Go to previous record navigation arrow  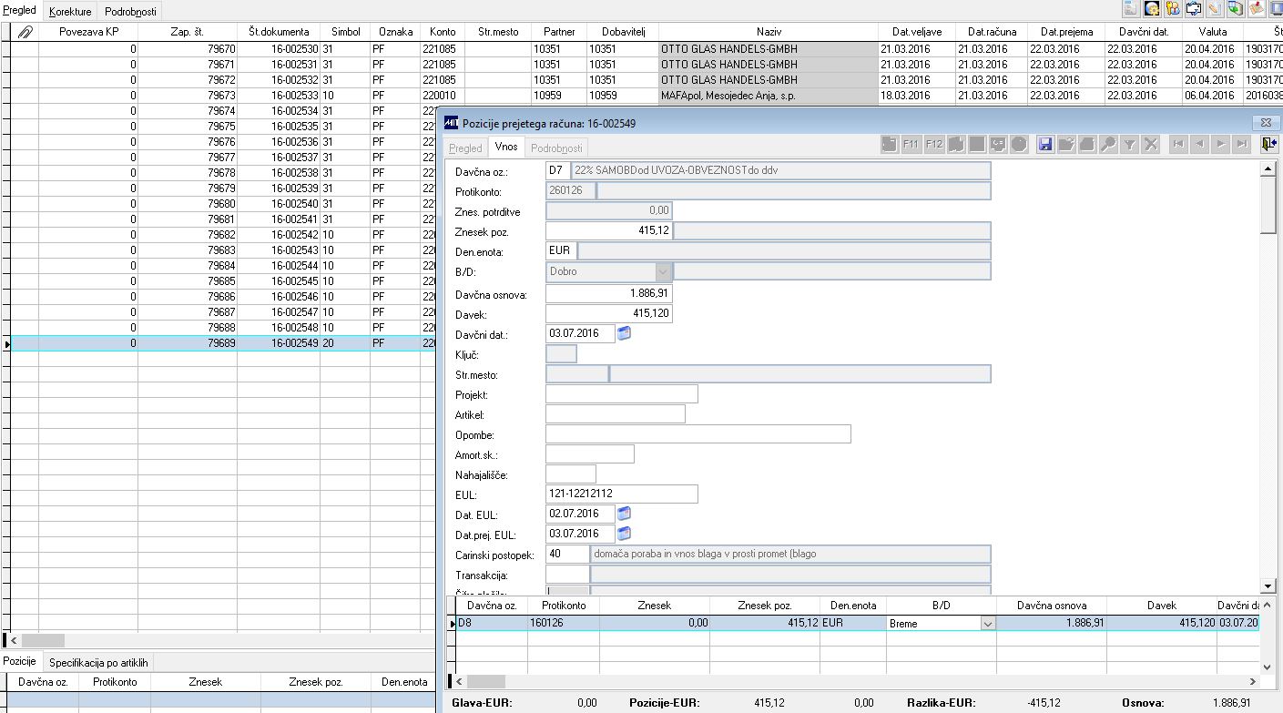click(1199, 144)
